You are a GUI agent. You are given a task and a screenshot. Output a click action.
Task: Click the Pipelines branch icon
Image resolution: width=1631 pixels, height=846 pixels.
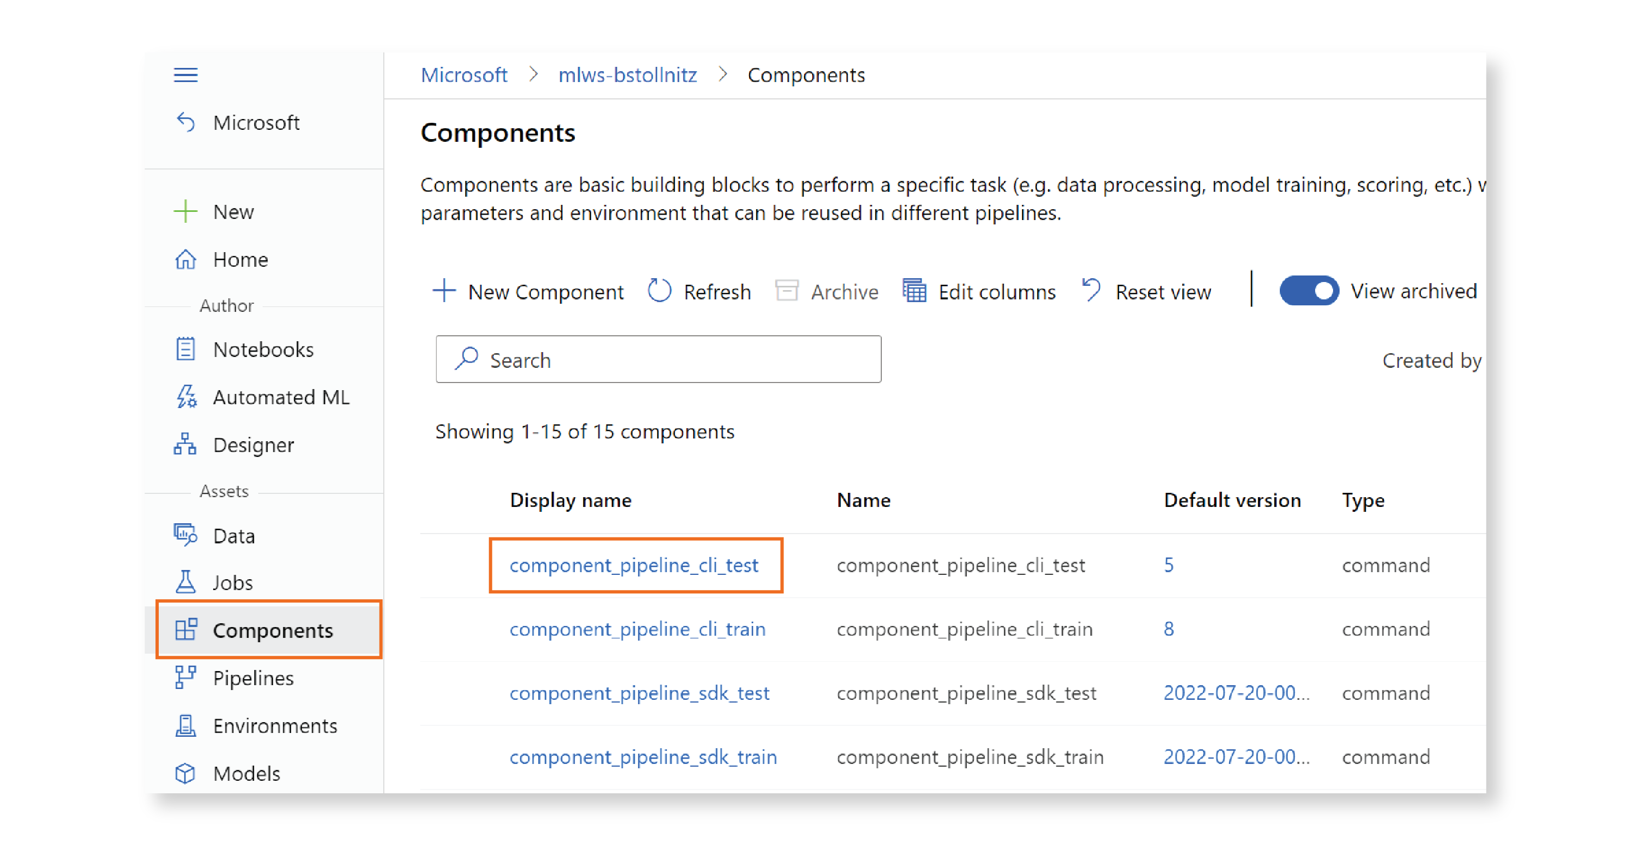pyautogui.click(x=185, y=678)
